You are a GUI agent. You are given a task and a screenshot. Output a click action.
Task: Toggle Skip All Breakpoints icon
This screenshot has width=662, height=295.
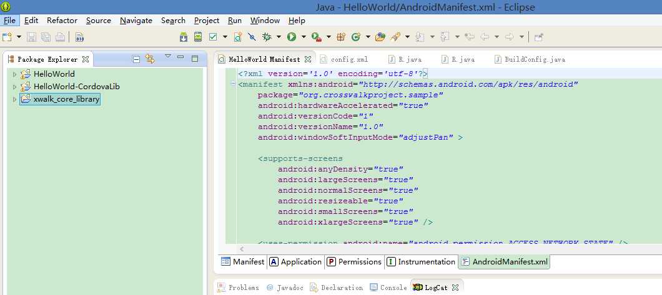(x=252, y=37)
